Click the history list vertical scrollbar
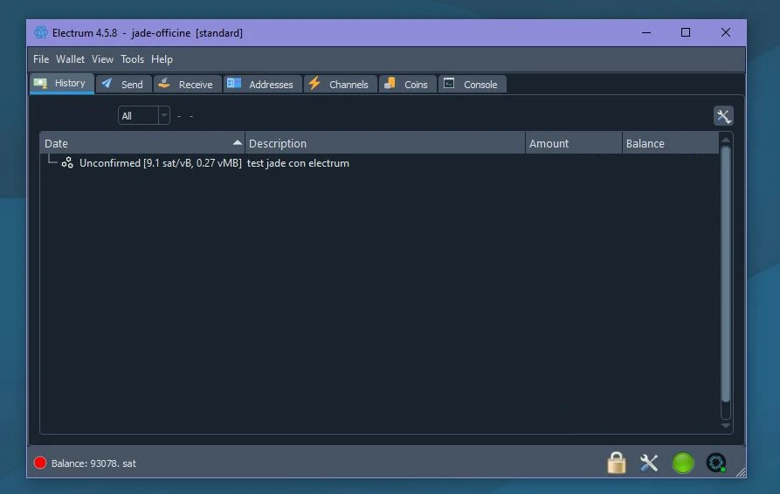The height and width of the screenshot is (494, 780). [x=725, y=279]
